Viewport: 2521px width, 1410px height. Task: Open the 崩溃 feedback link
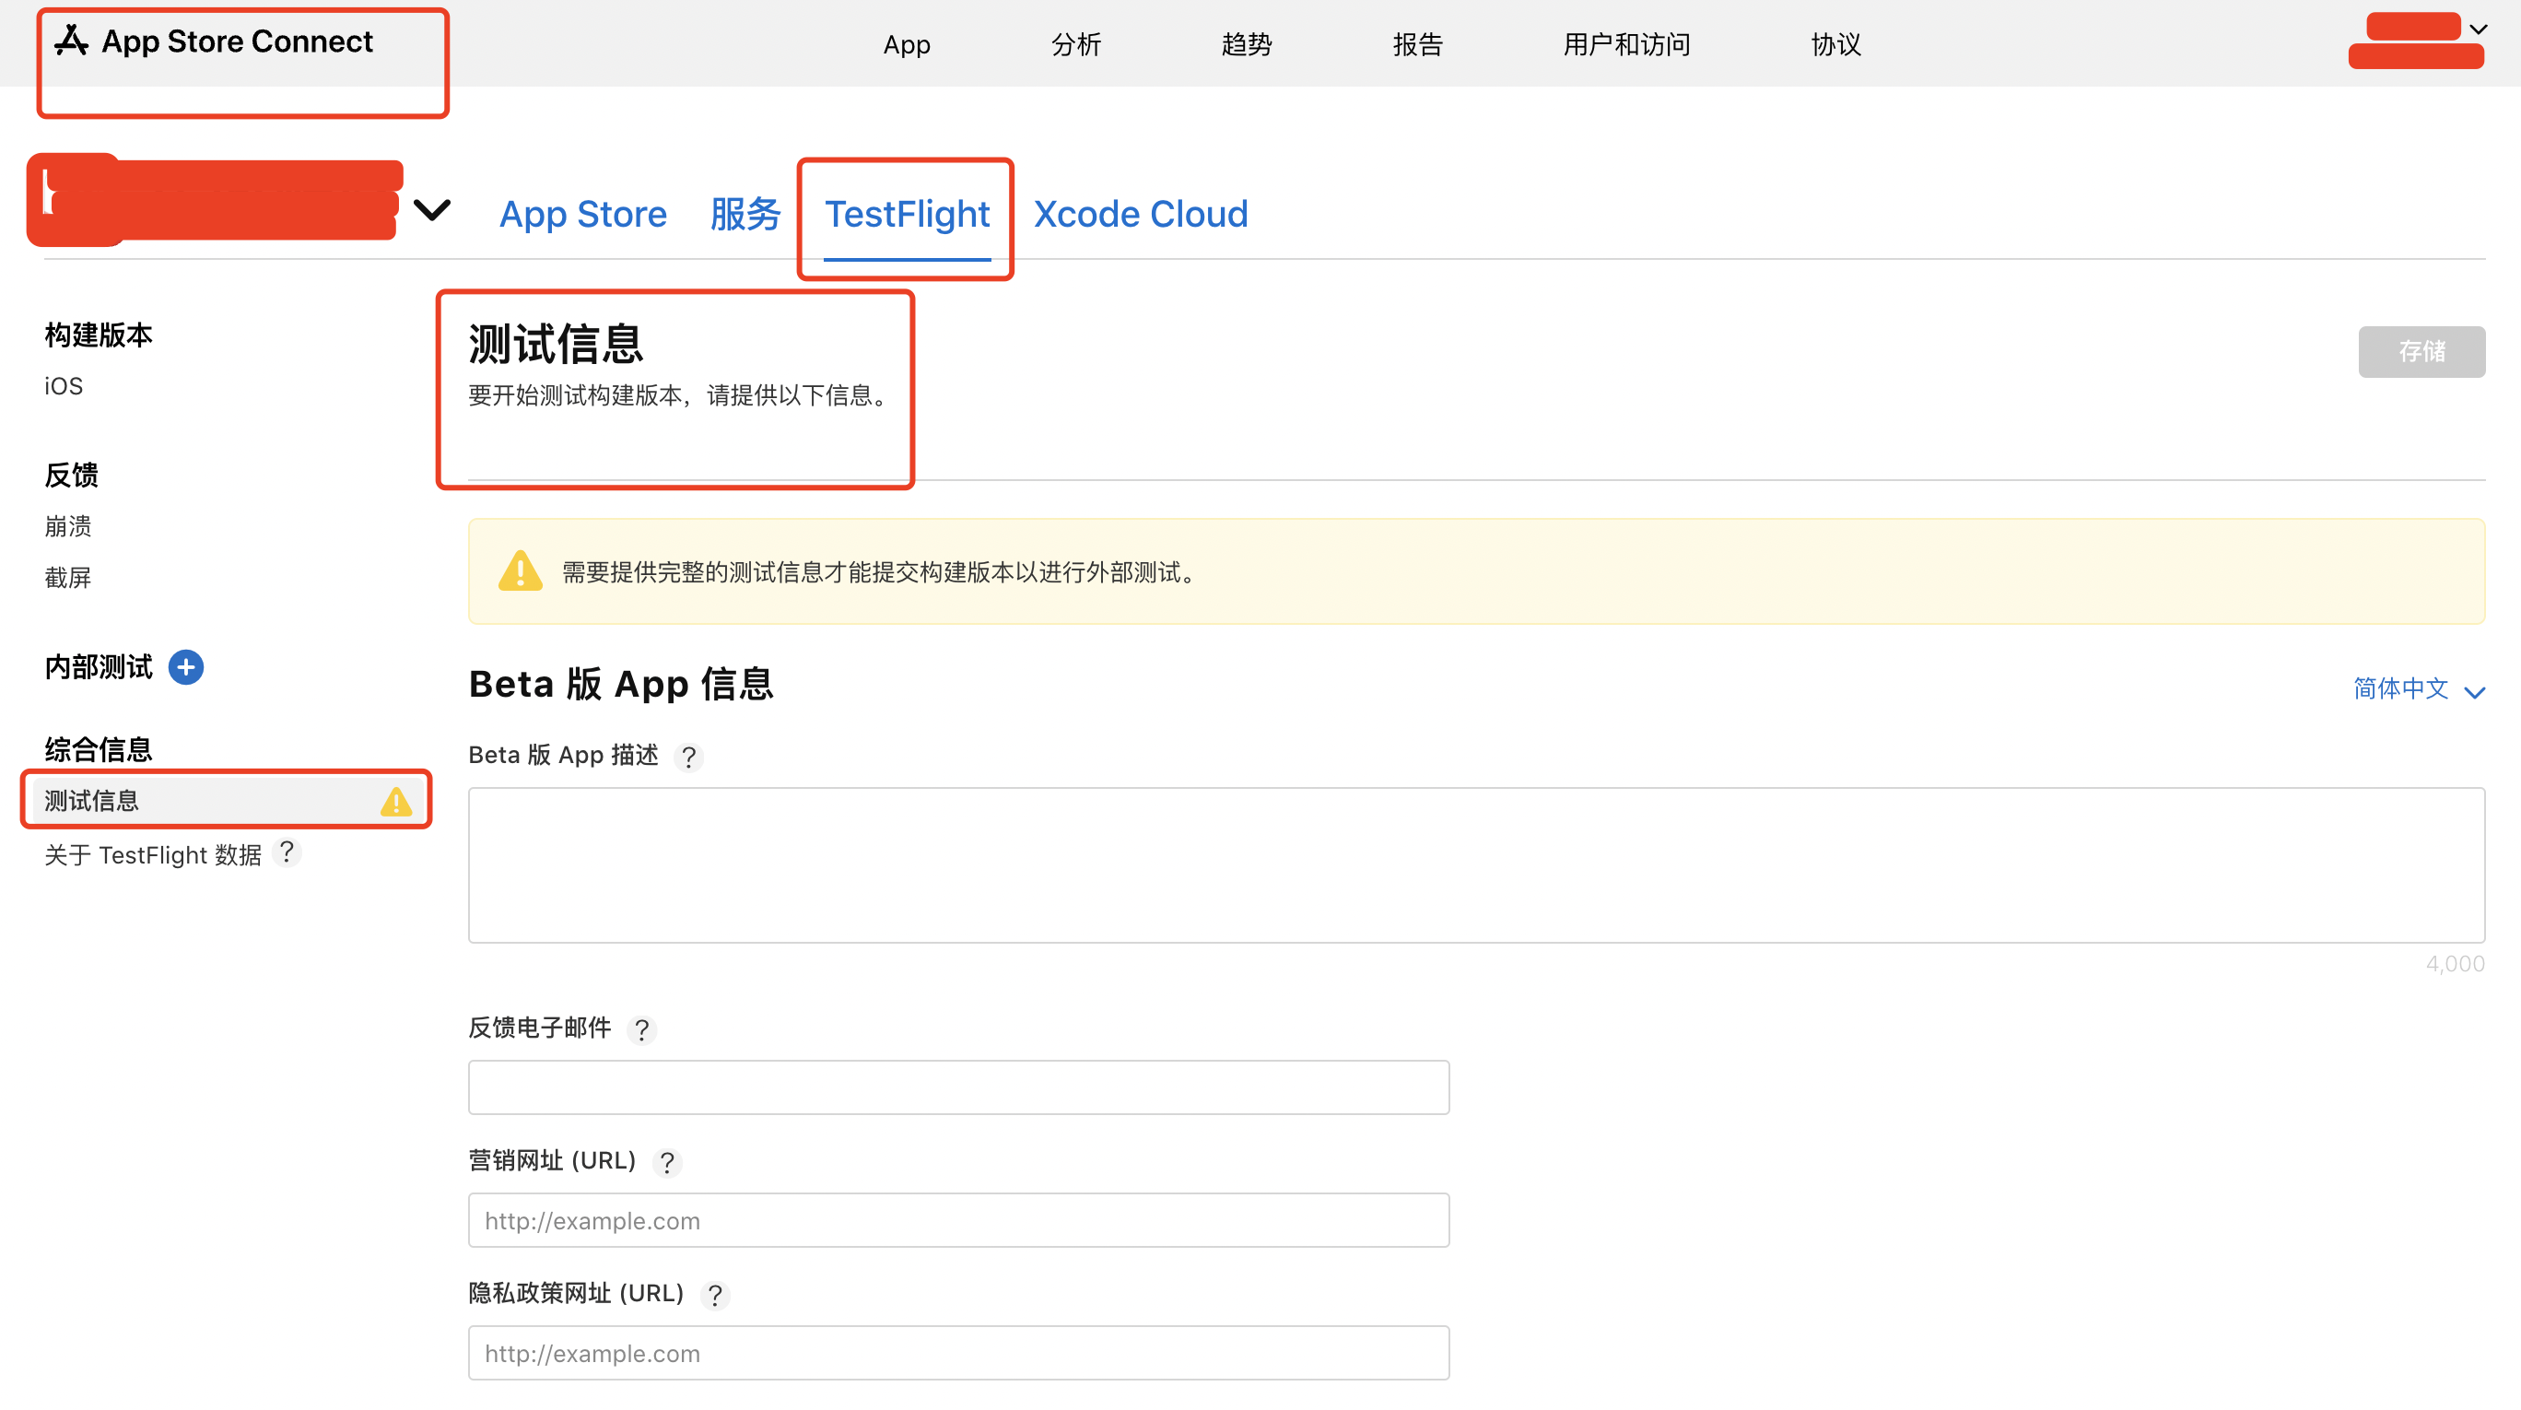coord(67,526)
